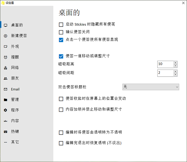Click the network icon beside 网络
Screen dimensions: 187x162
click(x=5, y=68)
